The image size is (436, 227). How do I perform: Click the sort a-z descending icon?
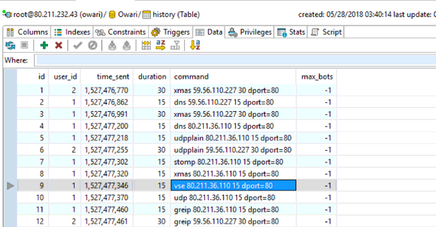click(x=195, y=45)
